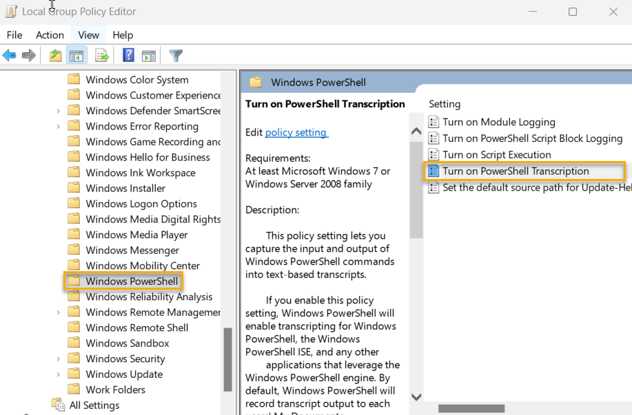Click the Up one level folder icon
This screenshot has width=632, height=415.
tap(54, 56)
